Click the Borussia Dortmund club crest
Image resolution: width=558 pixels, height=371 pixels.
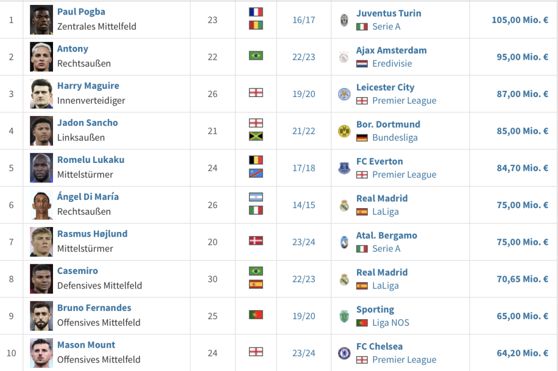(344, 131)
